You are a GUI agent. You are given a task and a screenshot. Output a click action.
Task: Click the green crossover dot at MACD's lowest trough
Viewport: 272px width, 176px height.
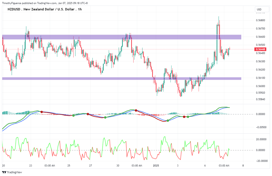pyautogui.click(x=168, y=121)
